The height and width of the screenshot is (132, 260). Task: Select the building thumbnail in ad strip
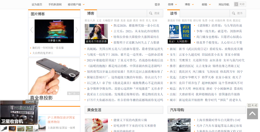[21, 129]
